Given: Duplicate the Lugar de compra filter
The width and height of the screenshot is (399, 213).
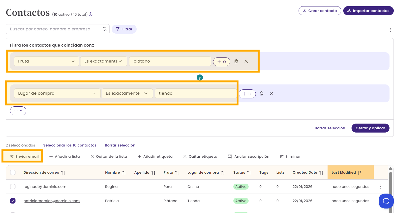Looking at the screenshot, I should [x=262, y=93].
